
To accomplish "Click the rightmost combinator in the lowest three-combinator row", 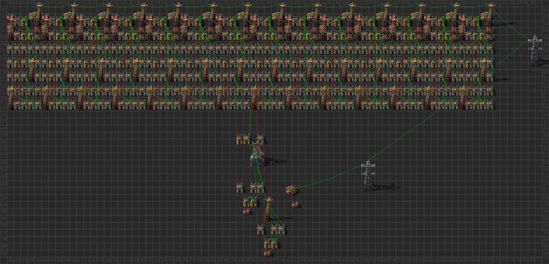I will [281, 229].
